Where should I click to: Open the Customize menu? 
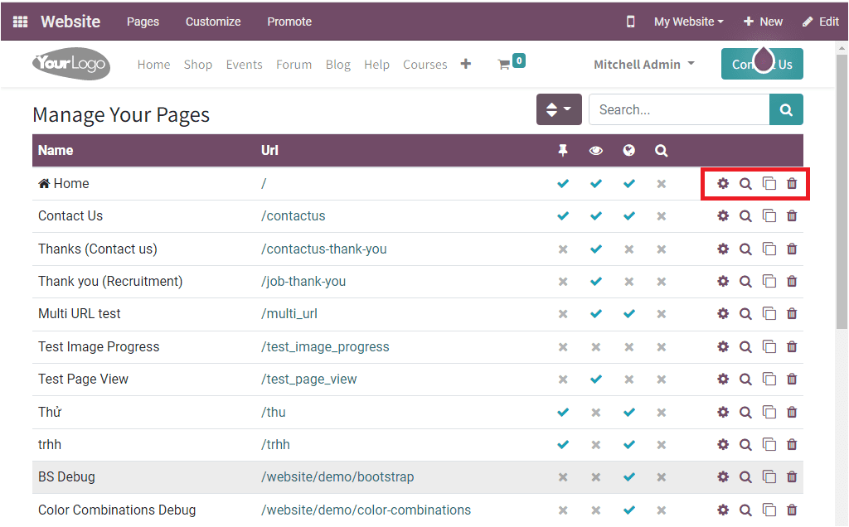(x=212, y=22)
